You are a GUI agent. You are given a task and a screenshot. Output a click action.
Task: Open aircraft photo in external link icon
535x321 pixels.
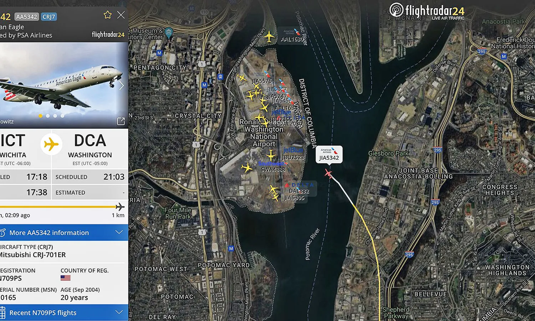121,121
